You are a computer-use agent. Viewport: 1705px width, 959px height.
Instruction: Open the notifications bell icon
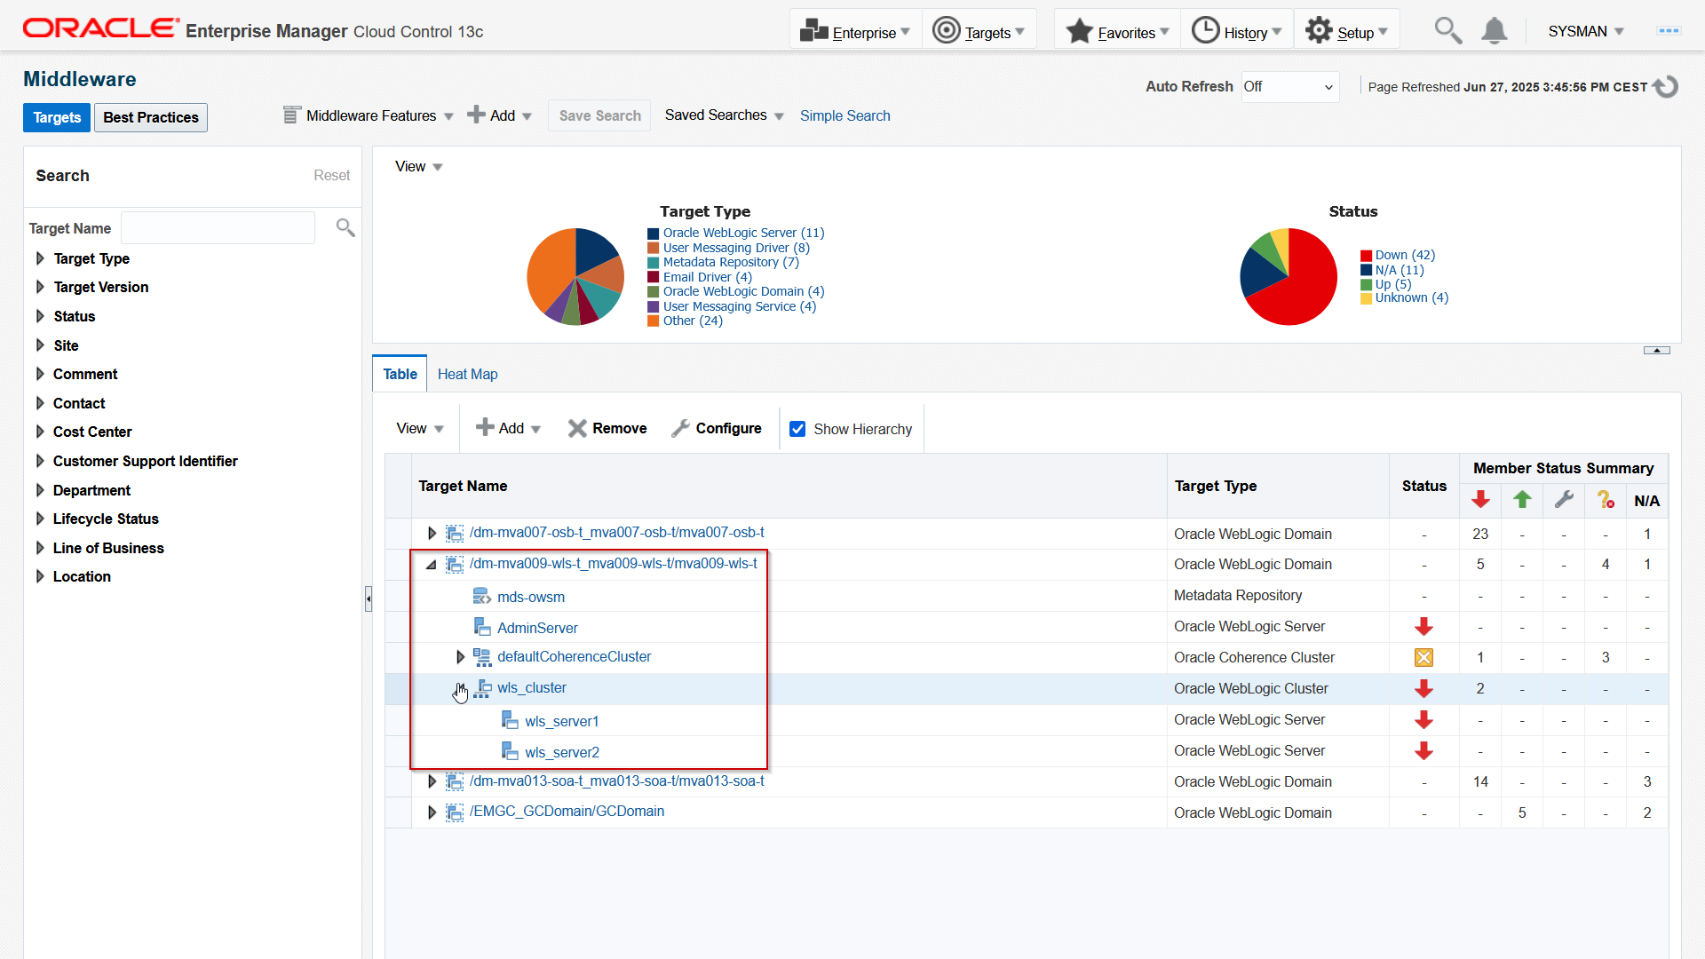(x=1495, y=31)
